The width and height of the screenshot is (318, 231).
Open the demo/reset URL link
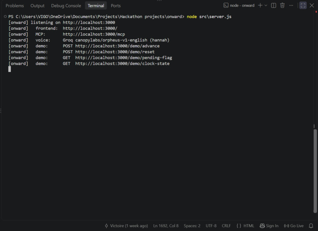[115, 52]
